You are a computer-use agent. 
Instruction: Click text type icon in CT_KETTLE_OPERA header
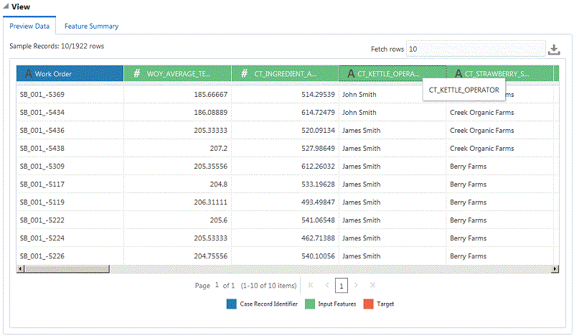351,74
